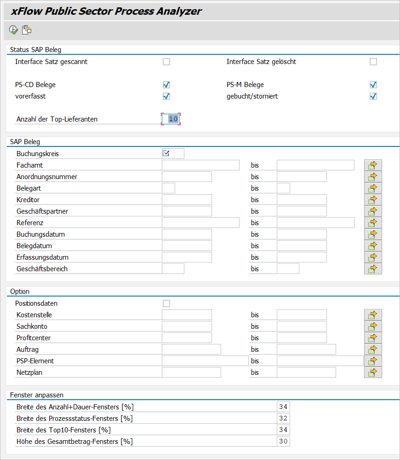Select the Breite des Top10-Fensters value field
Viewport: 400px width, 460px height.
pos(283,430)
